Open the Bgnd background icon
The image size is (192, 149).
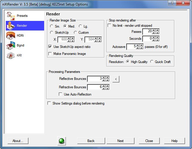pyautogui.click(x=11, y=45)
